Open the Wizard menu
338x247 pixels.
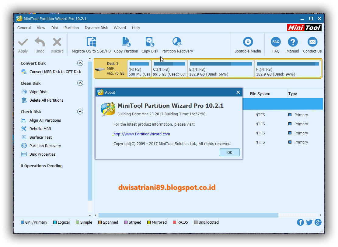click(120, 28)
